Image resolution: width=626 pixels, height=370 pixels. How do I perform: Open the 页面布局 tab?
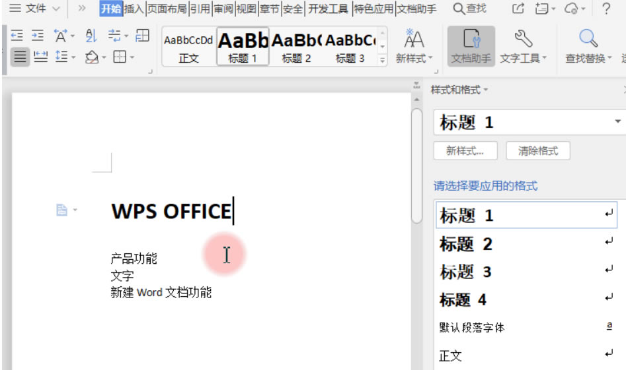point(167,9)
